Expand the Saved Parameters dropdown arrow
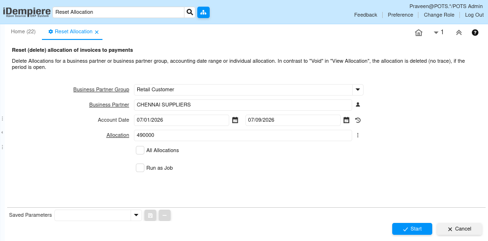 click(x=136, y=215)
